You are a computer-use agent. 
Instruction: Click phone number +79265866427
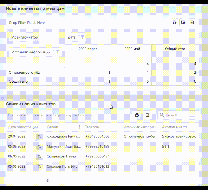click(97, 156)
